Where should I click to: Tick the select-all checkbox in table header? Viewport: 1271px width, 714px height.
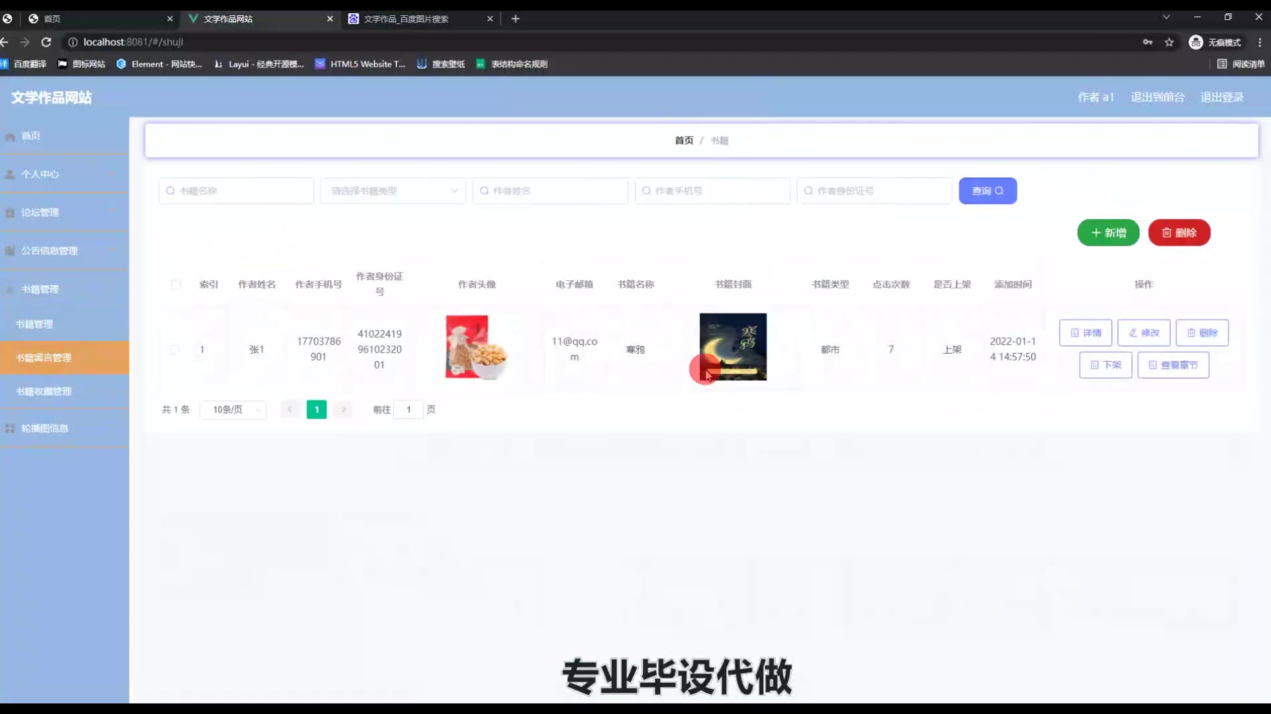175,284
